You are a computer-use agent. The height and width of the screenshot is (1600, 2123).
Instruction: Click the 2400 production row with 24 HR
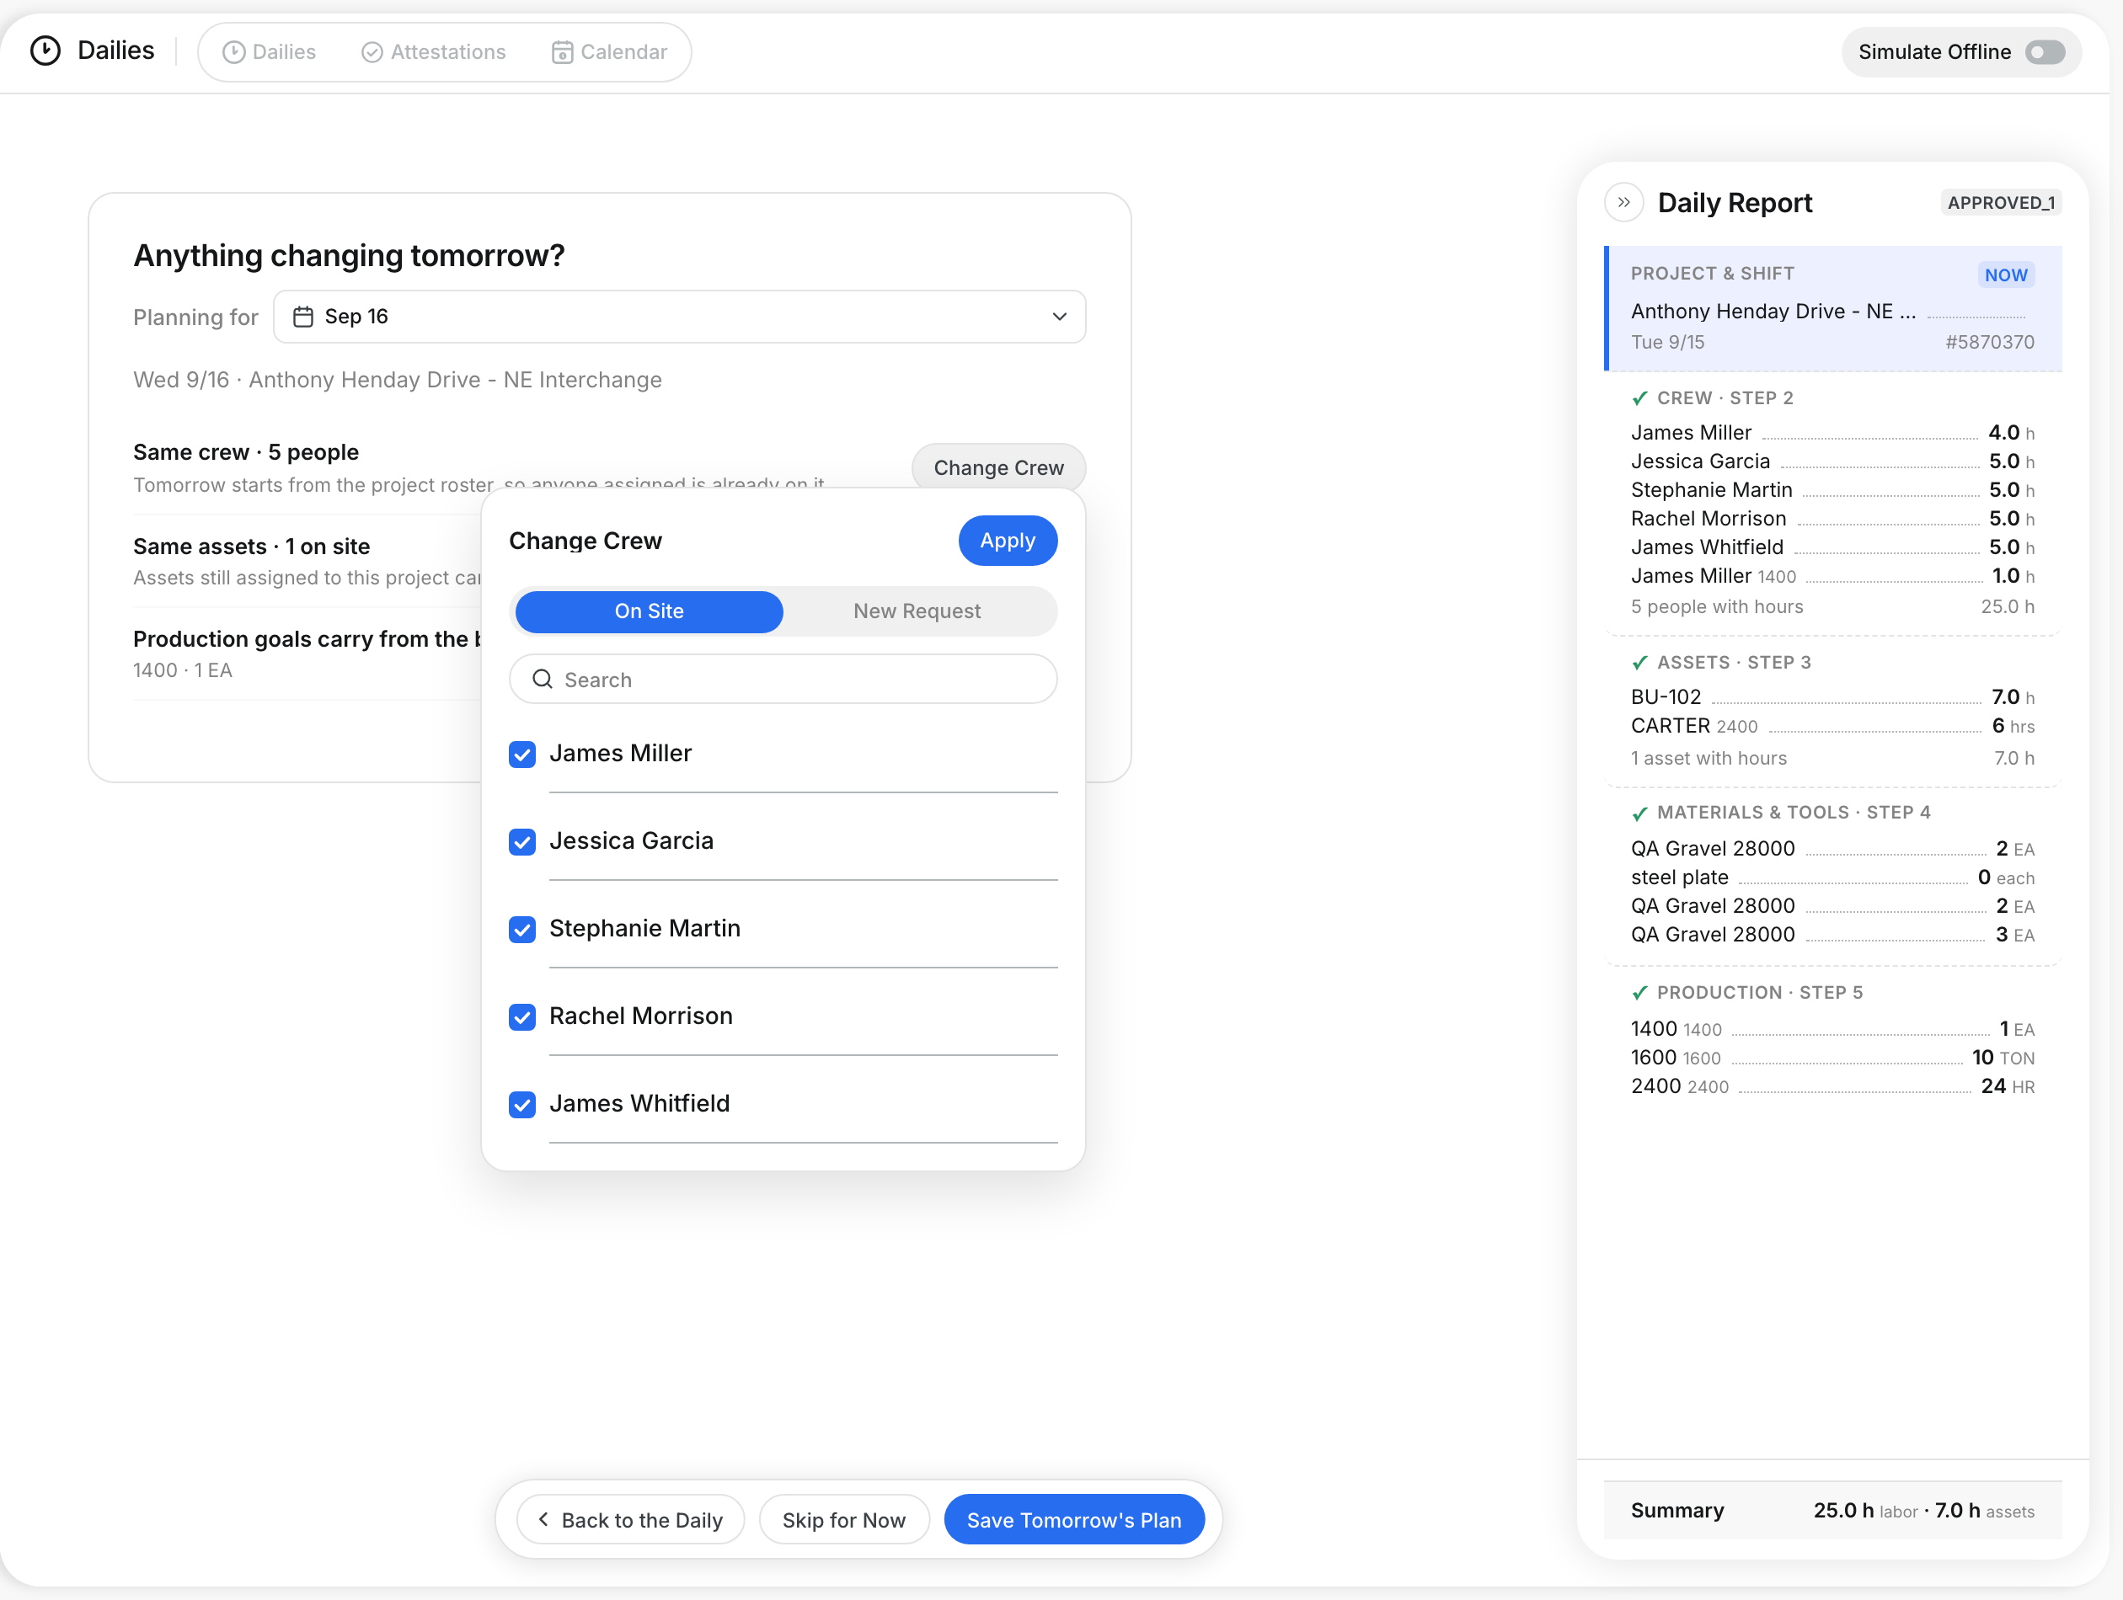tap(1832, 1085)
